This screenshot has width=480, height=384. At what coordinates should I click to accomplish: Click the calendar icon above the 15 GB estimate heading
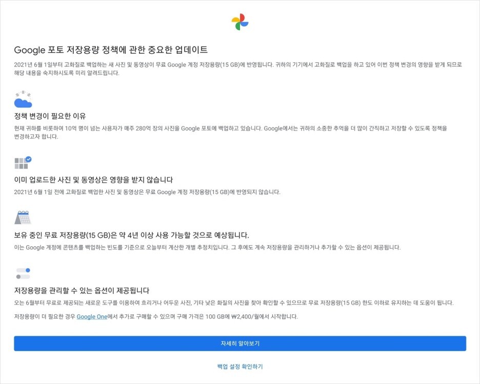[23, 218]
